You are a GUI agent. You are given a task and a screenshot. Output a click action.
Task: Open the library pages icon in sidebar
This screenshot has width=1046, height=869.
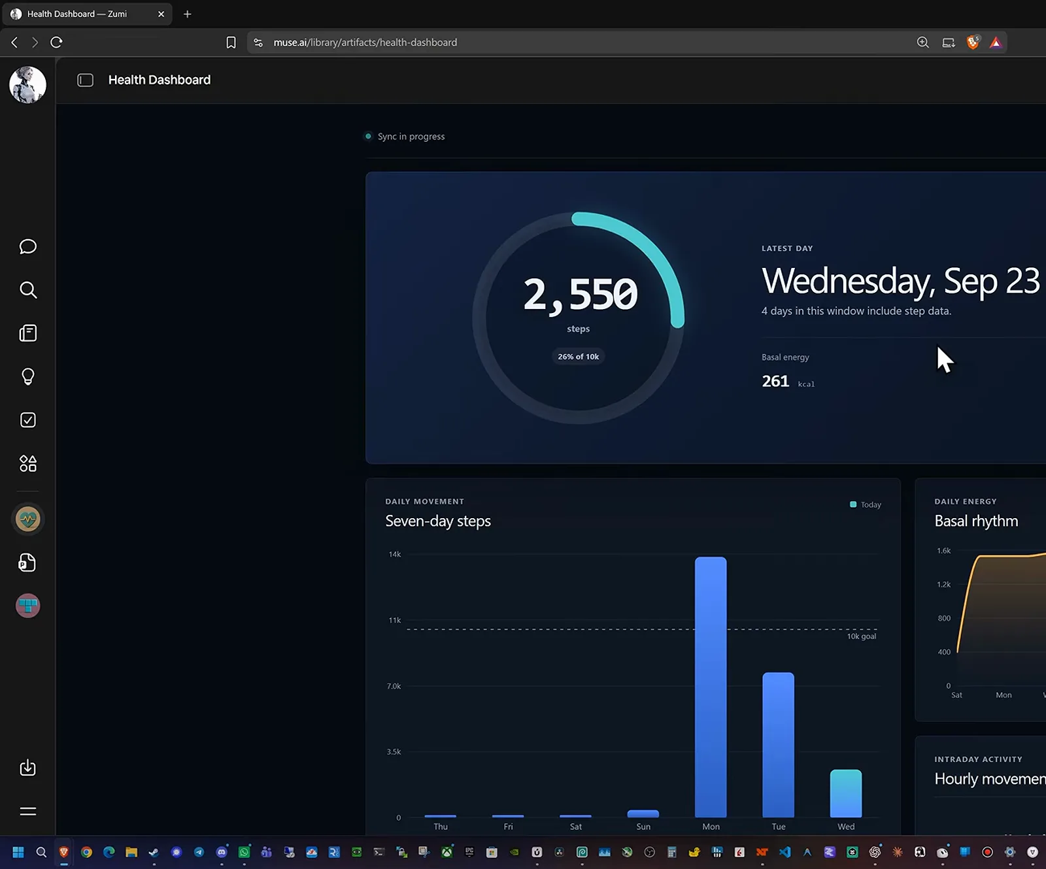pyautogui.click(x=28, y=333)
